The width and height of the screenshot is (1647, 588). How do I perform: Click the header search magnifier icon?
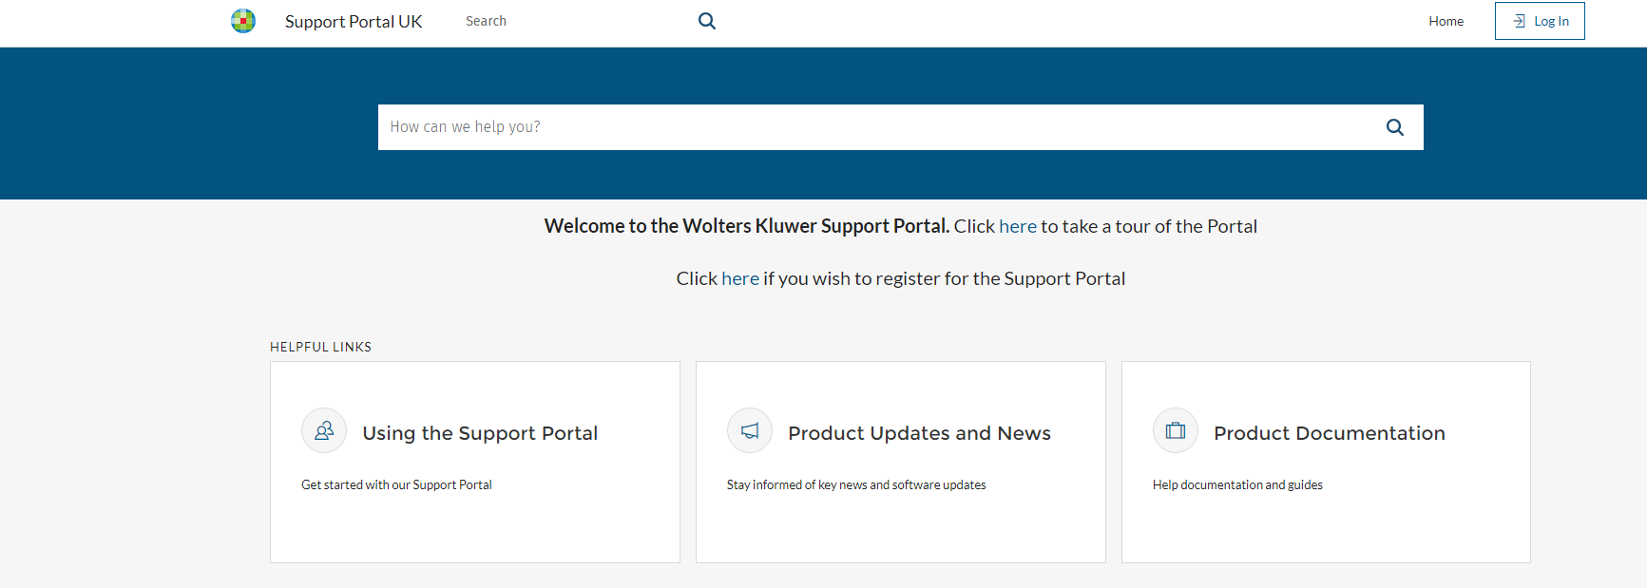(x=707, y=21)
